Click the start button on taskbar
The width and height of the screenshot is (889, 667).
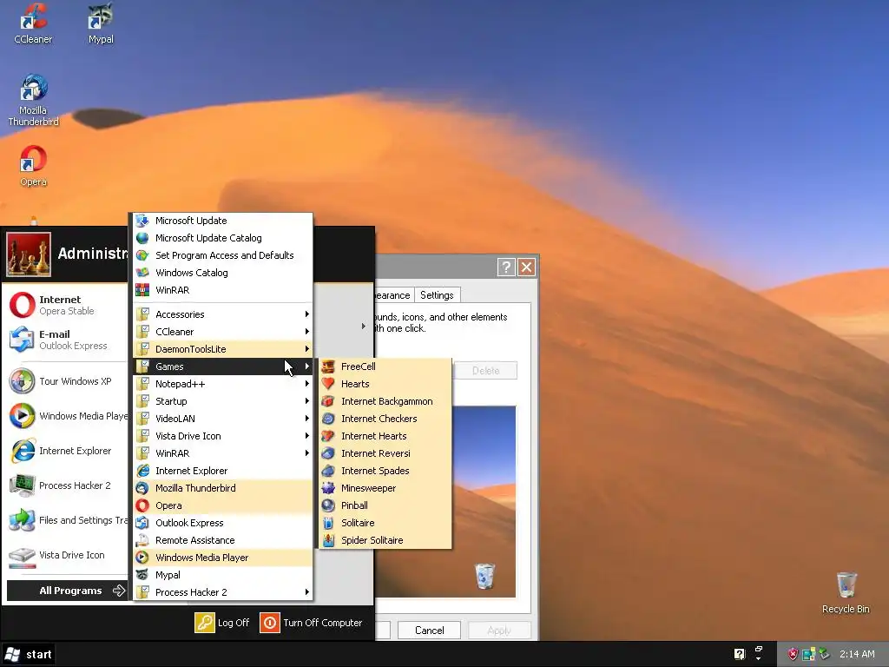pyautogui.click(x=28, y=655)
